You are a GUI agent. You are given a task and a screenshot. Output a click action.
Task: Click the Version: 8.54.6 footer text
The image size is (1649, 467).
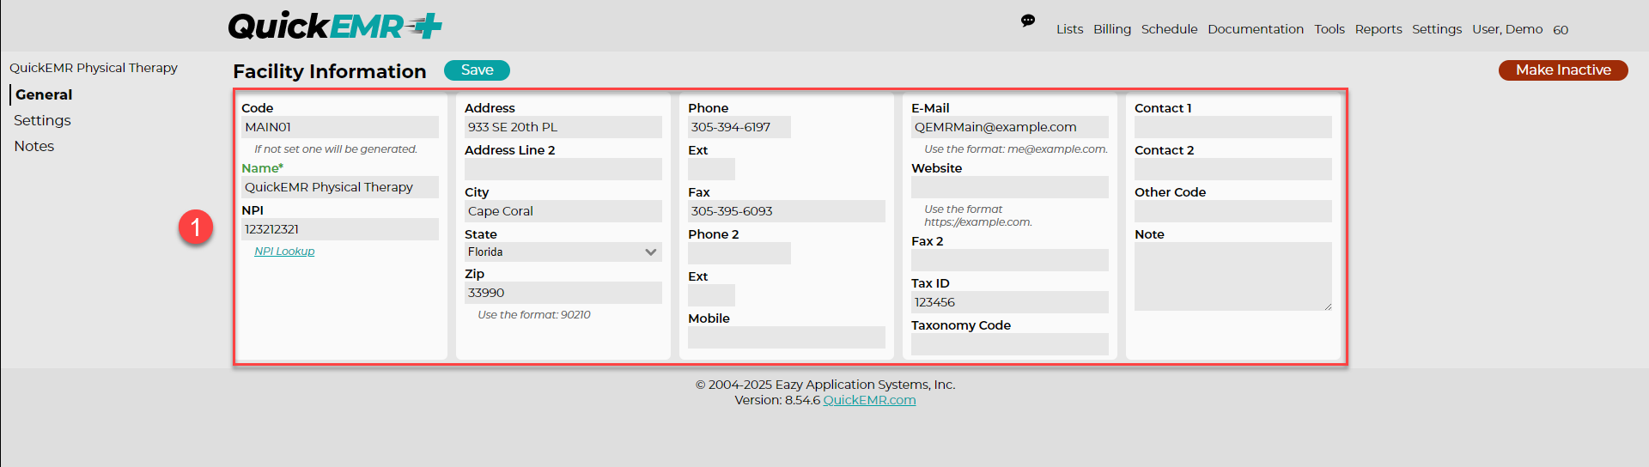tap(777, 400)
